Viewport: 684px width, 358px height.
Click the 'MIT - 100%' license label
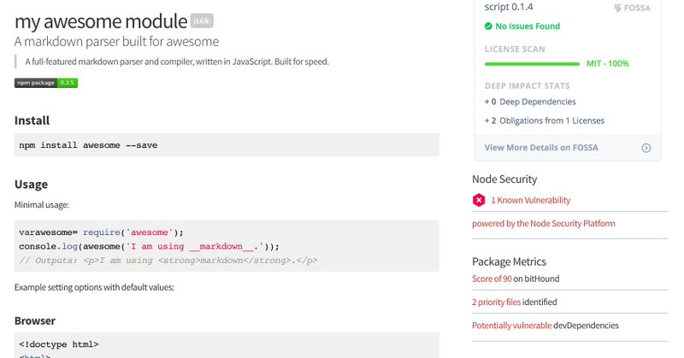click(608, 64)
